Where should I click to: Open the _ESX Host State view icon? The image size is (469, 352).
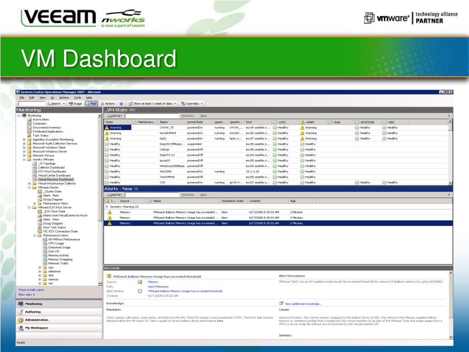click(x=40, y=211)
